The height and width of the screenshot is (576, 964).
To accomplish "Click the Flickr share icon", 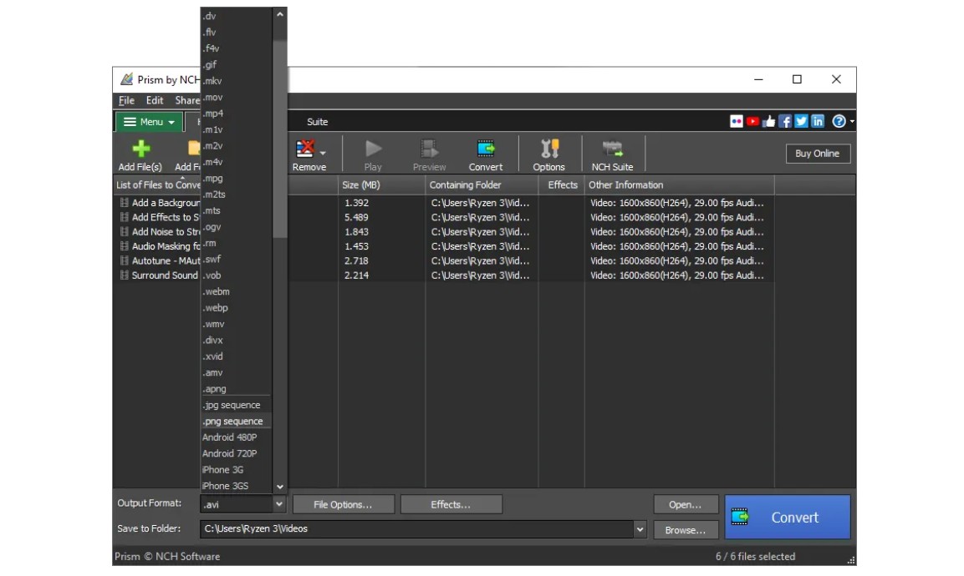I will [x=736, y=121].
